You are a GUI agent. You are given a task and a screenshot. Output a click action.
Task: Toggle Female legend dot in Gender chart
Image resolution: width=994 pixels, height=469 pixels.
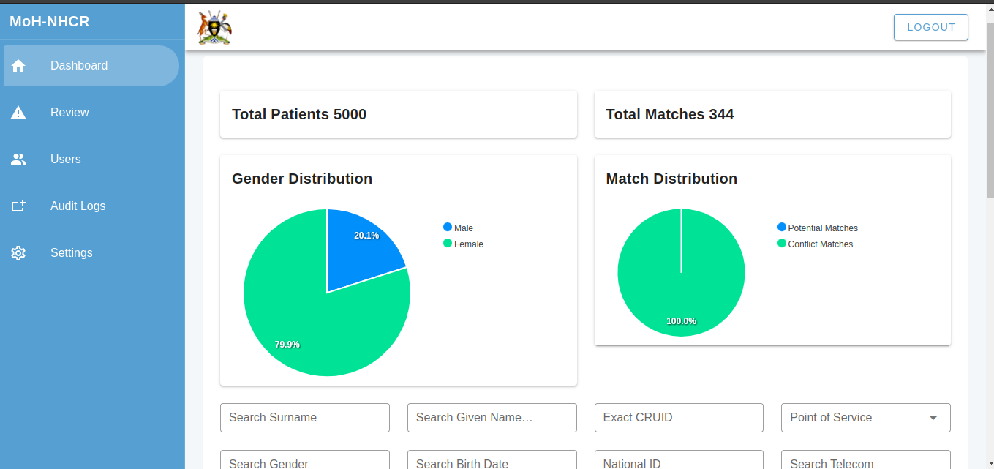click(x=448, y=244)
